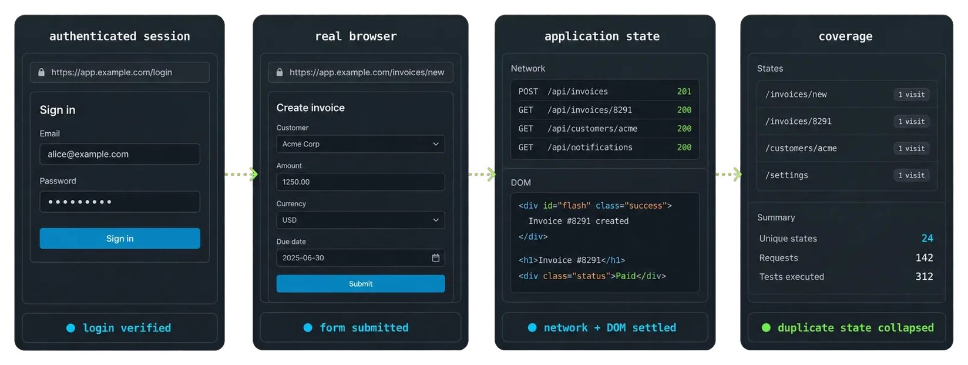This screenshot has width=968, height=365.
Task: Click the 1 visit badge for /settings
Action: [x=912, y=176]
